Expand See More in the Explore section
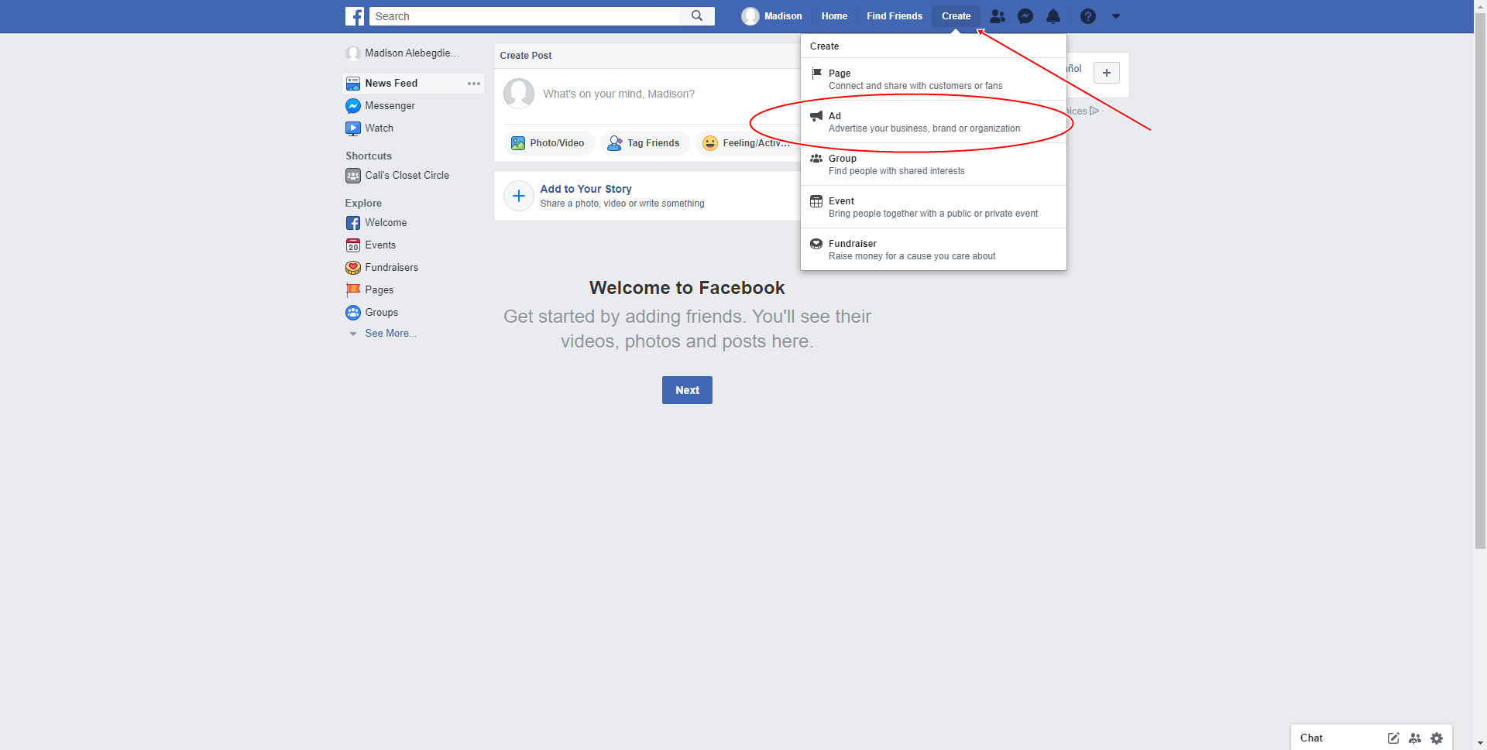The image size is (1487, 750). [x=390, y=333]
